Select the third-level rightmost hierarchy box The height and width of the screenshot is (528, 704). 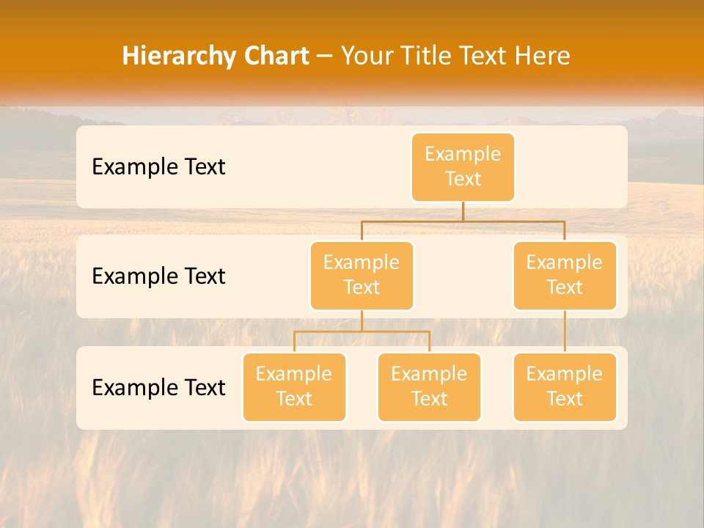pos(565,386)
